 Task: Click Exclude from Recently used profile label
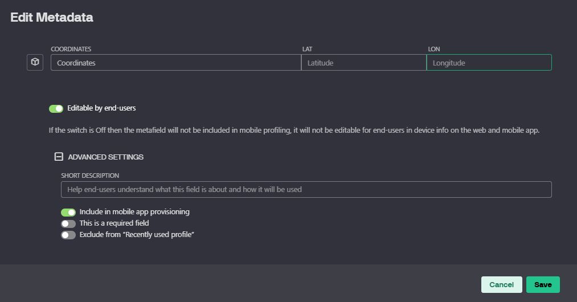point(137,235)
